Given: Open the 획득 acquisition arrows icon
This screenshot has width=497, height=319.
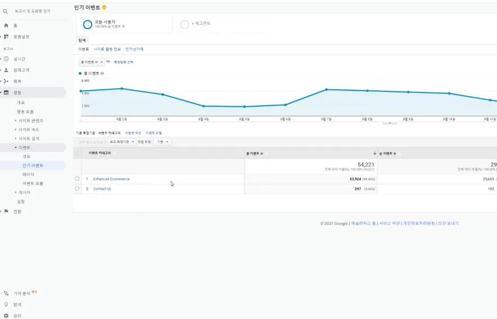Looking at the screenshot, I should coord(6,81).
